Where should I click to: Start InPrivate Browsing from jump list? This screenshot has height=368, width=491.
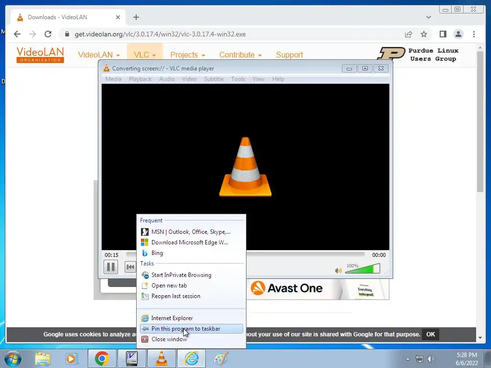191,275
